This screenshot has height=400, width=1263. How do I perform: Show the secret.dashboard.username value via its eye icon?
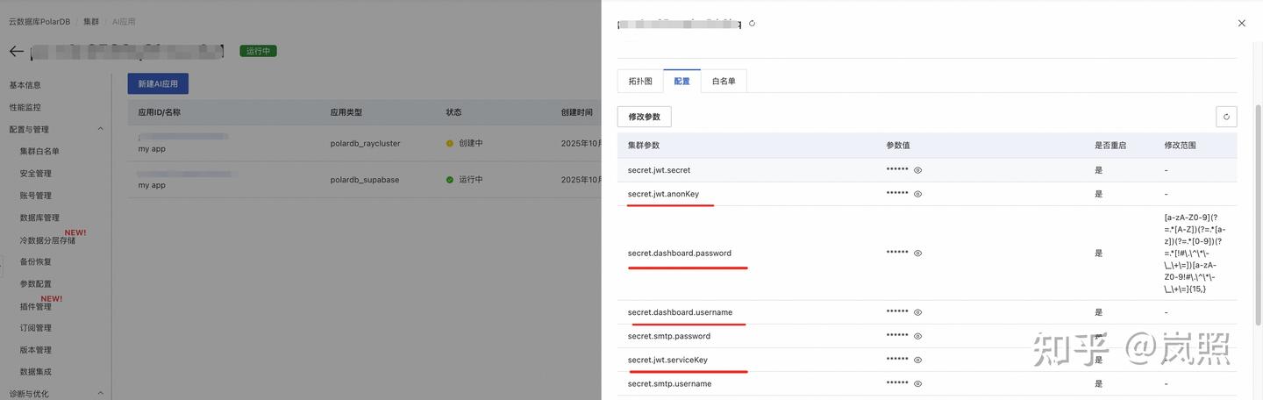pos(917,312)
